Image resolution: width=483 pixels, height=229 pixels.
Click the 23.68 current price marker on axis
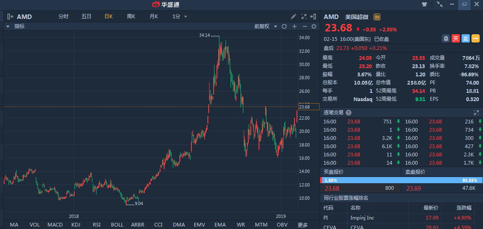(309, 107)
